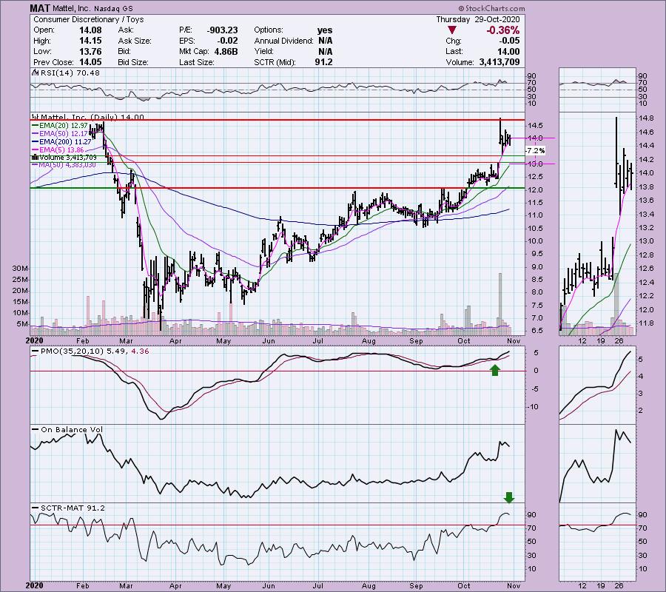Click the Prev Close field label

click(53, 62)
